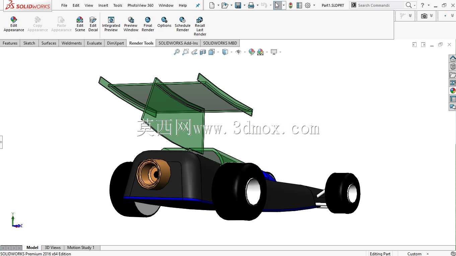Switch to the Sketch tab
The image size is (456, 256).
[29, 43]
